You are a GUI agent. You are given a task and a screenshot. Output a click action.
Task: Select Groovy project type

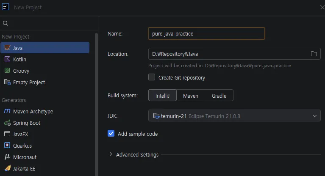45,71
